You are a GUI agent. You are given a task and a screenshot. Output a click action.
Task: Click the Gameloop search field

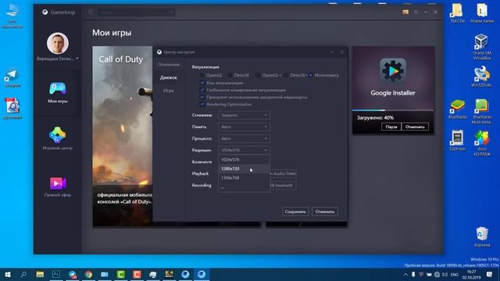click(136, 12)
